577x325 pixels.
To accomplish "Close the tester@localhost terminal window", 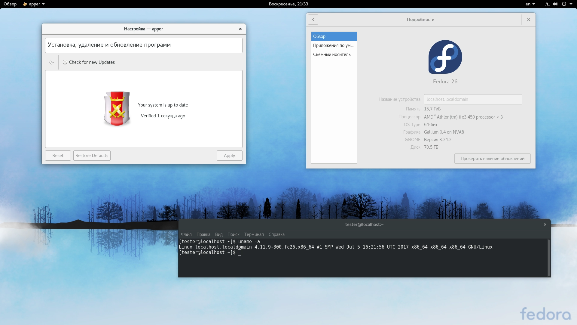I will click(545, 224).
